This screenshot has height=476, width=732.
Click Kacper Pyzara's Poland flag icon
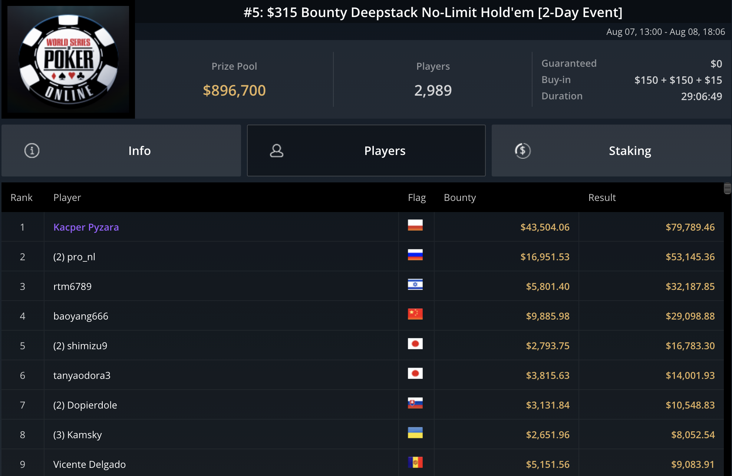tap(415, 225)
